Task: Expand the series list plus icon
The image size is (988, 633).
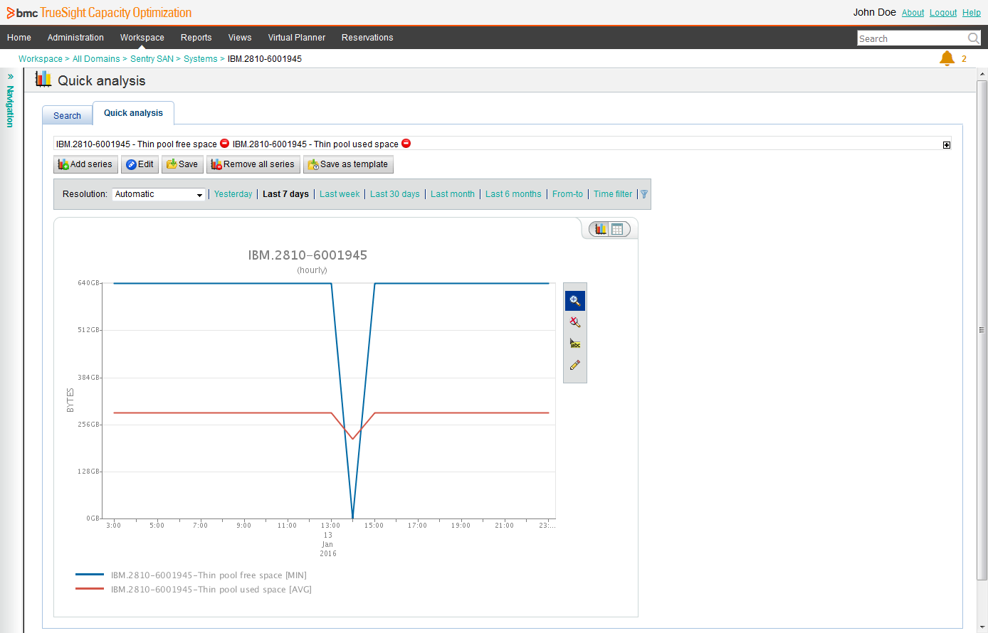Action: click(947, 145)
